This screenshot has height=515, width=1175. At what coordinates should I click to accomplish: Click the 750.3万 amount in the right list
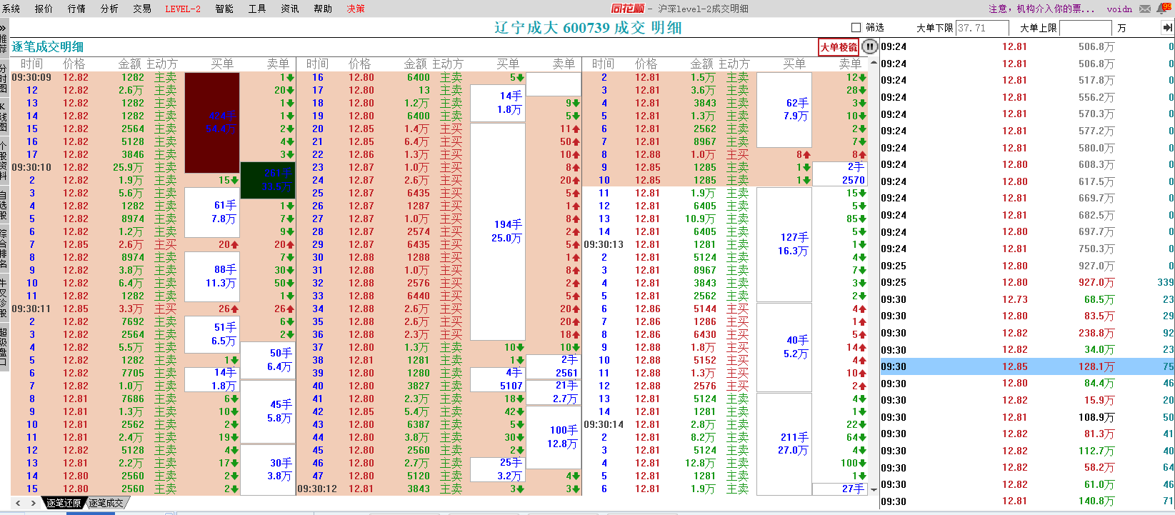tap(1096, 249)
